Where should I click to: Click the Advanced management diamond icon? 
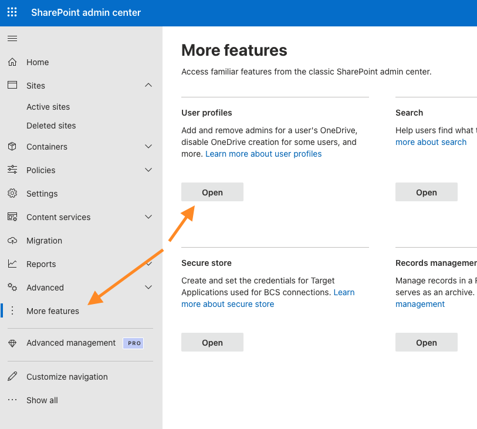pos(12,343)
